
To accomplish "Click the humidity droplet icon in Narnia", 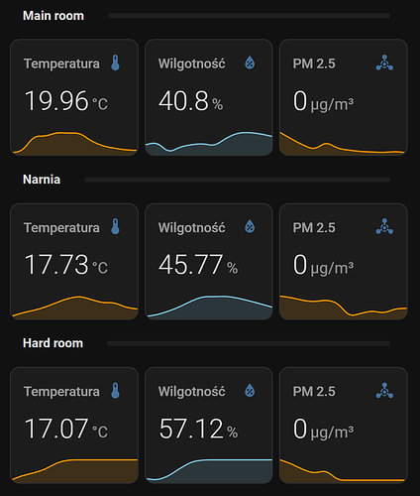I will pos(250,226).
